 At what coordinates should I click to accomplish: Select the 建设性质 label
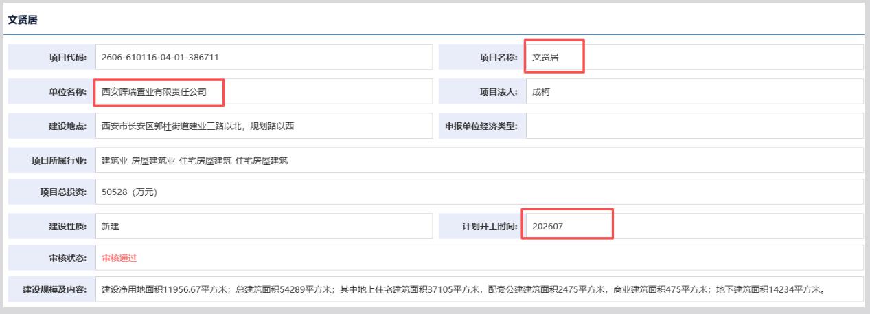tap(67, 226)
